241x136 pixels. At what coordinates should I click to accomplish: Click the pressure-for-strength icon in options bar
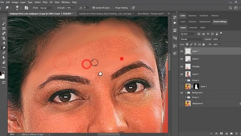coord(133,8)
